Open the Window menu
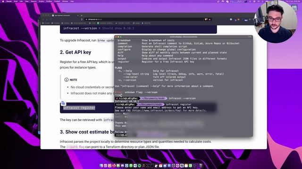The height and width of the screenshot is (169, 302). (65, 1)
